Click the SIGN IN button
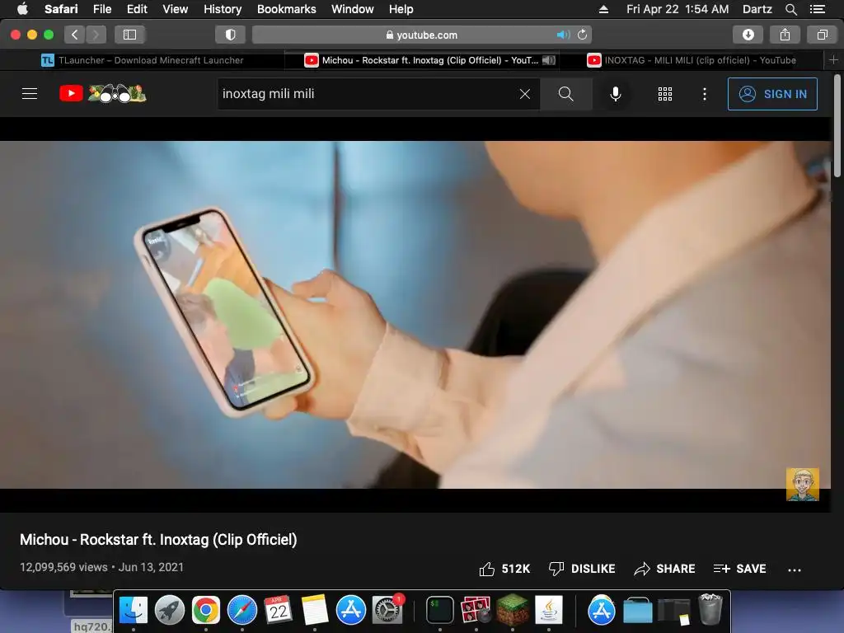The image size is (844, 633). pyautogui.click(x=772, y=94)
